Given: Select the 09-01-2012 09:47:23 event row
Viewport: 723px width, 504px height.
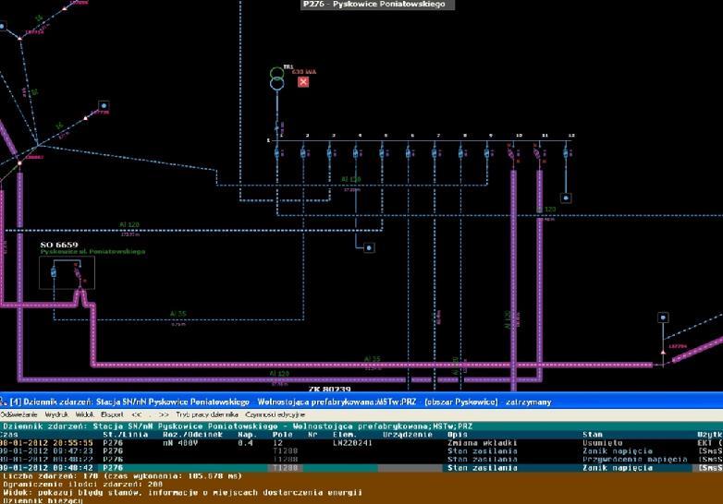Looking at the screenshot, I should click(x=361, y=451).
